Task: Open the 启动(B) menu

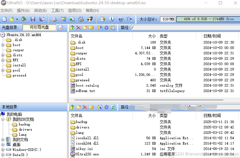Action: [x=40, y=11]
